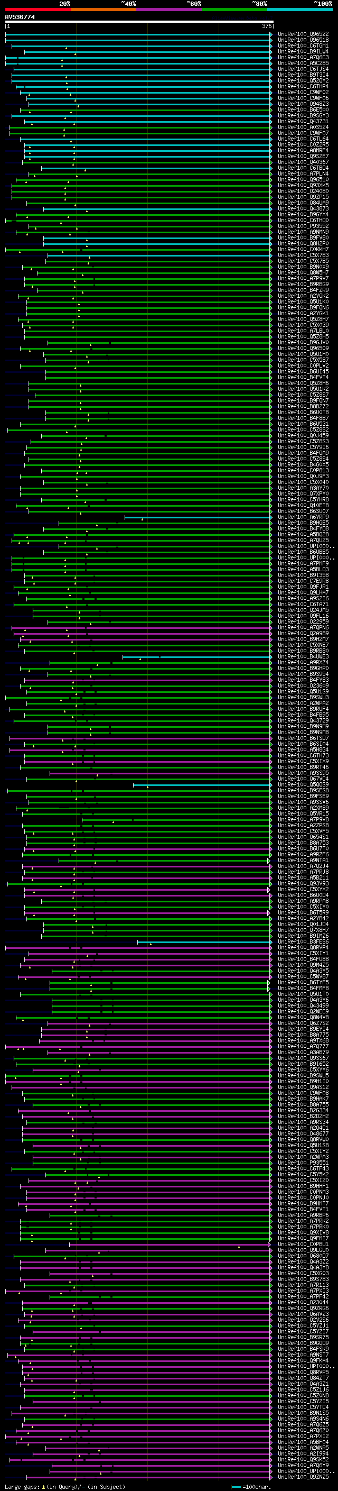Select hit UniRef100_A0S5Z4

pyautogui.click(x=303, y=127)
